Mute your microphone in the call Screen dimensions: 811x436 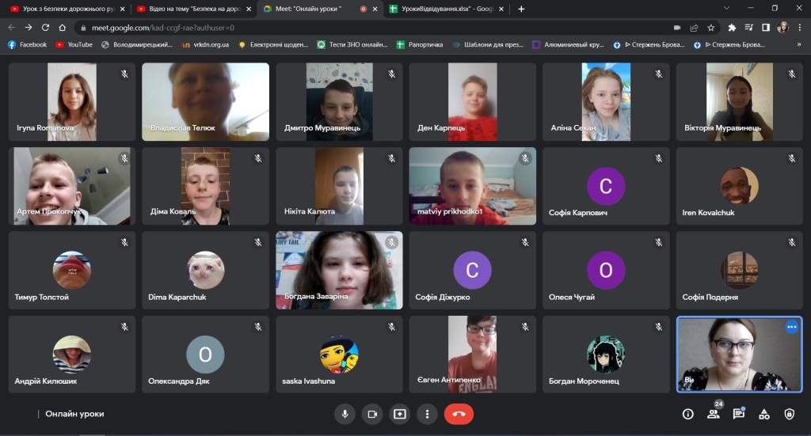tap(345, 414)
